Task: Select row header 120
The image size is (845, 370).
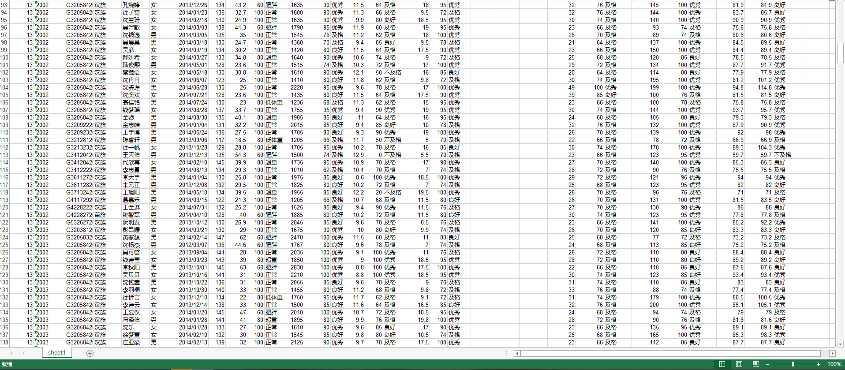Action: [x=4, y=207]
